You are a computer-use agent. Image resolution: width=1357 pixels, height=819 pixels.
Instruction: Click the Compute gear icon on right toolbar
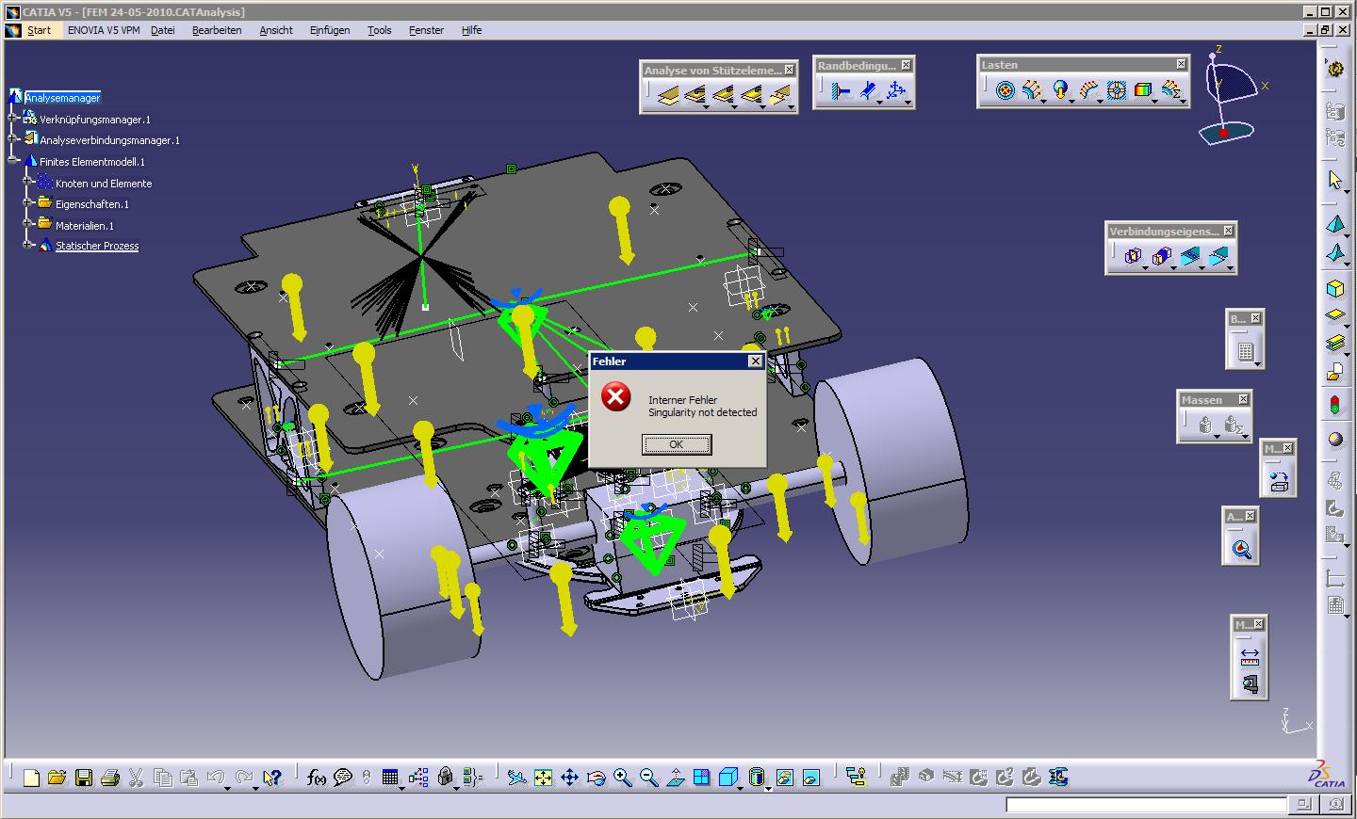tap(1335, 69)
